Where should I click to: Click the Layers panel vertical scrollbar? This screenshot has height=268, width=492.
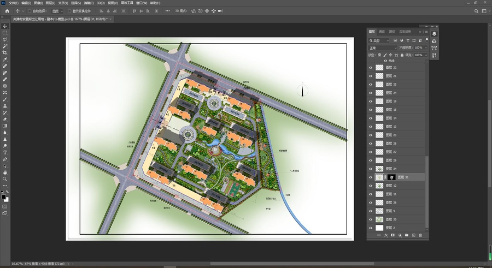pos(427,193)
